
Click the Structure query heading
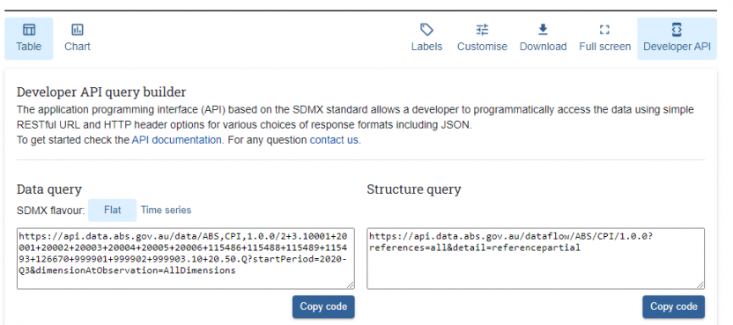pos(414,189)
